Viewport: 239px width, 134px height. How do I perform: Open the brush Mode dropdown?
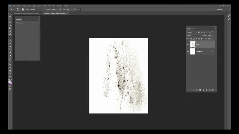coord(38,9)
